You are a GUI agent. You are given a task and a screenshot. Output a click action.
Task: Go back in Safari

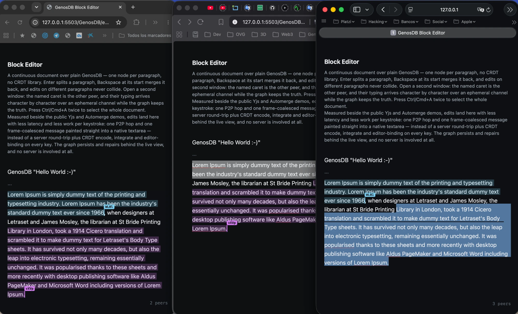383,10
